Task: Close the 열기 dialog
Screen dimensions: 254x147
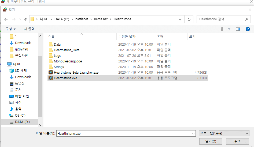Action: point(250,10)
